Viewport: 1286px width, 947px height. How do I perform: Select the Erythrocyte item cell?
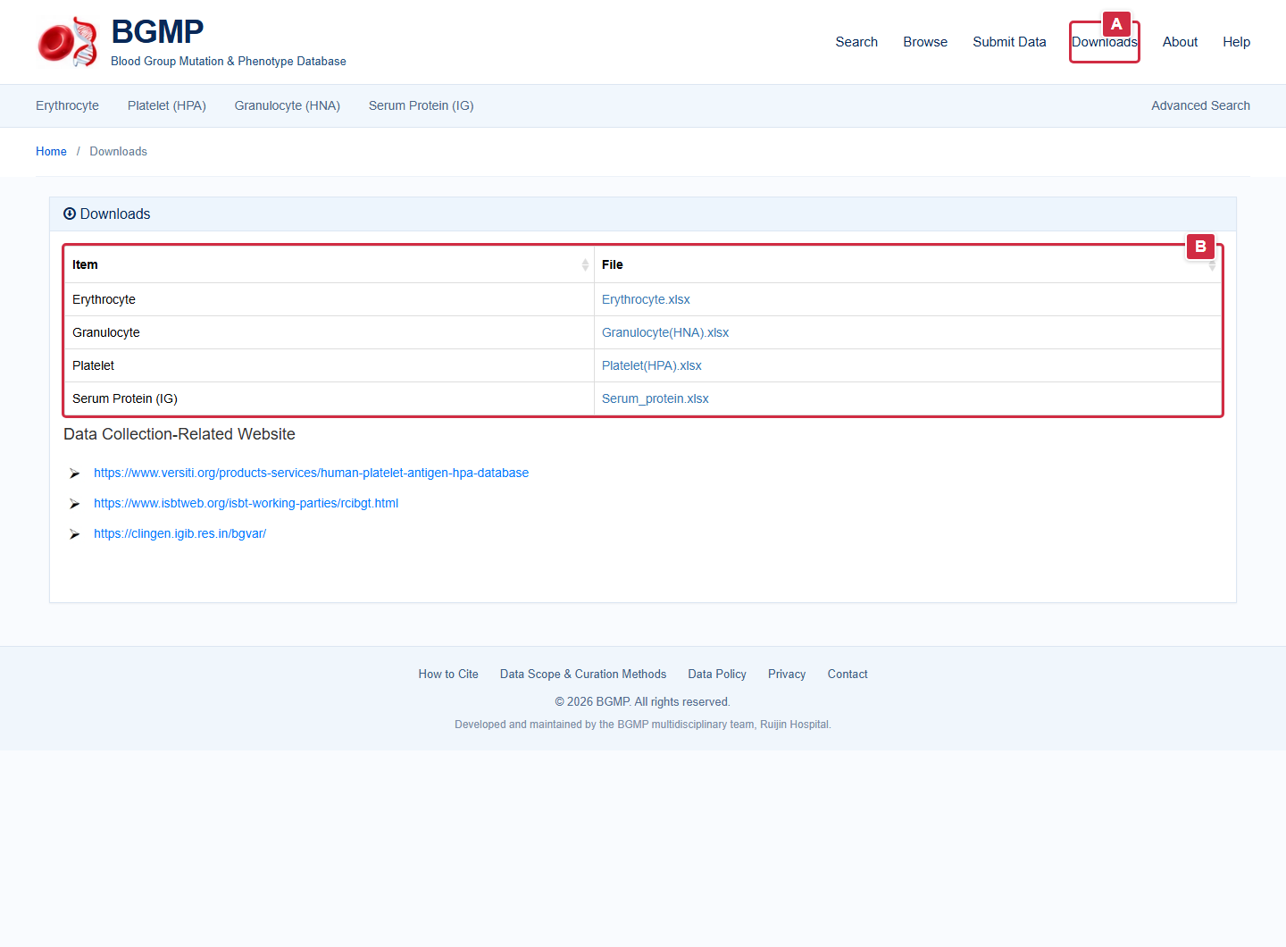pos(329,299)
